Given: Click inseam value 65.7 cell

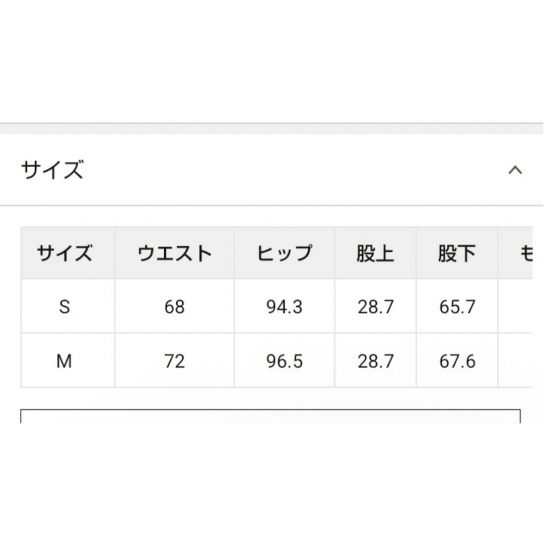Looking at the screenshot, I should pyautogui.click(x=457, y=306).
